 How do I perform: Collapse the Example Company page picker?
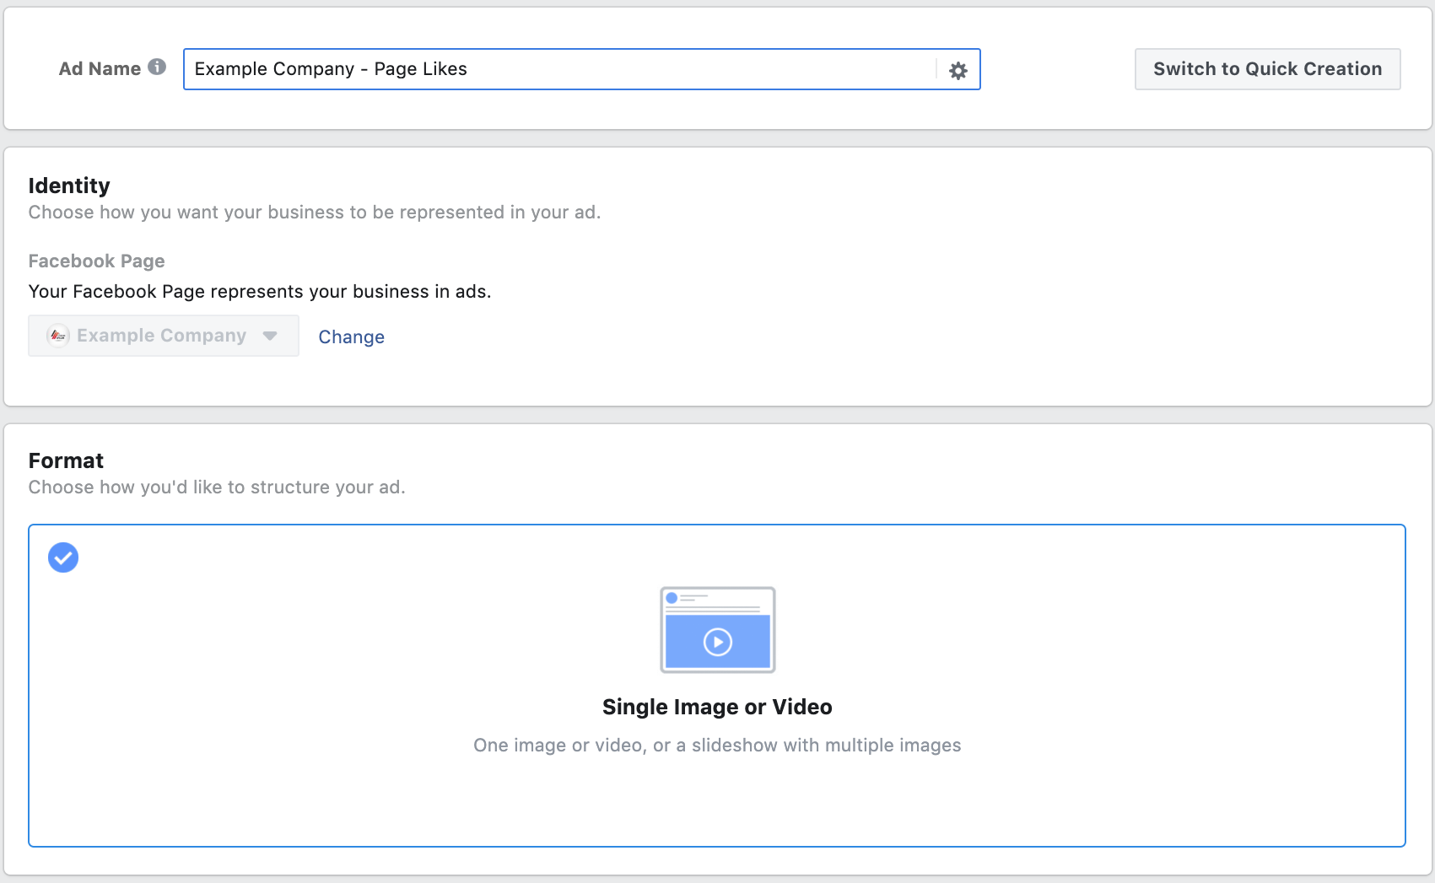coord(270,335)
